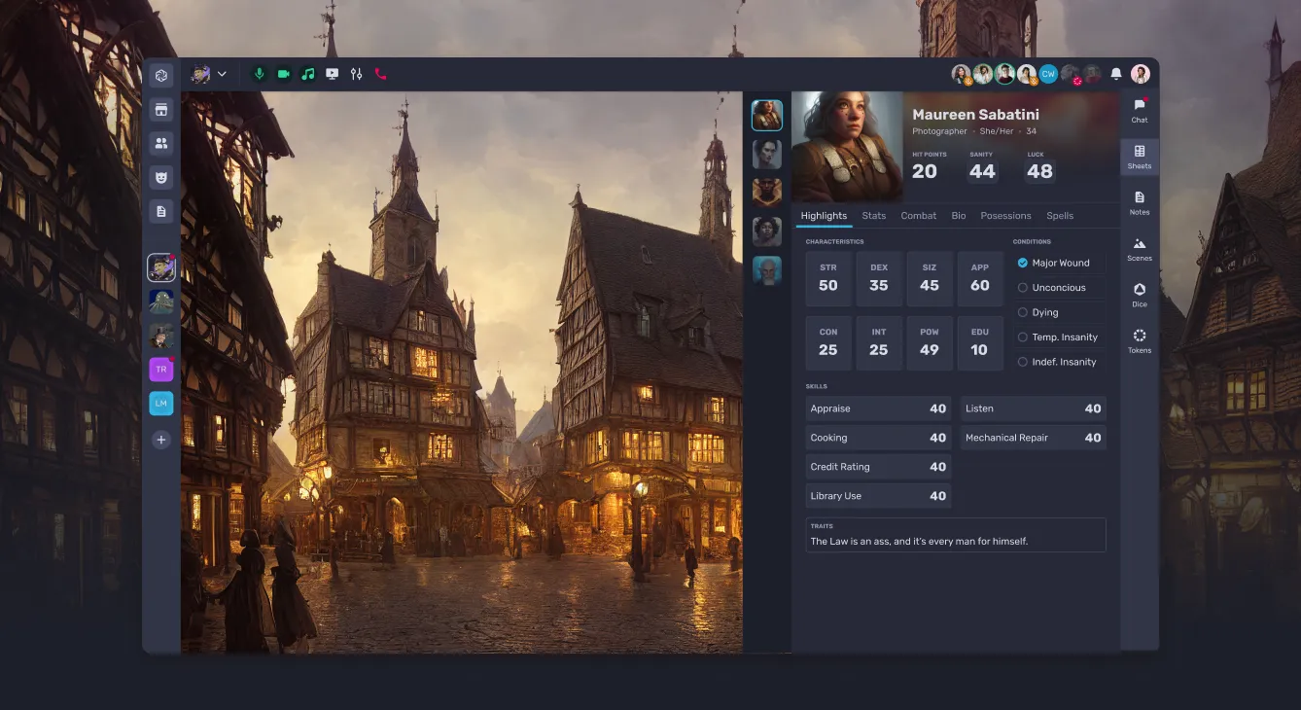This screenshot has width=1301, height=710.
Task: Roll the Library Use skill
Action: [x=877, y=495]
